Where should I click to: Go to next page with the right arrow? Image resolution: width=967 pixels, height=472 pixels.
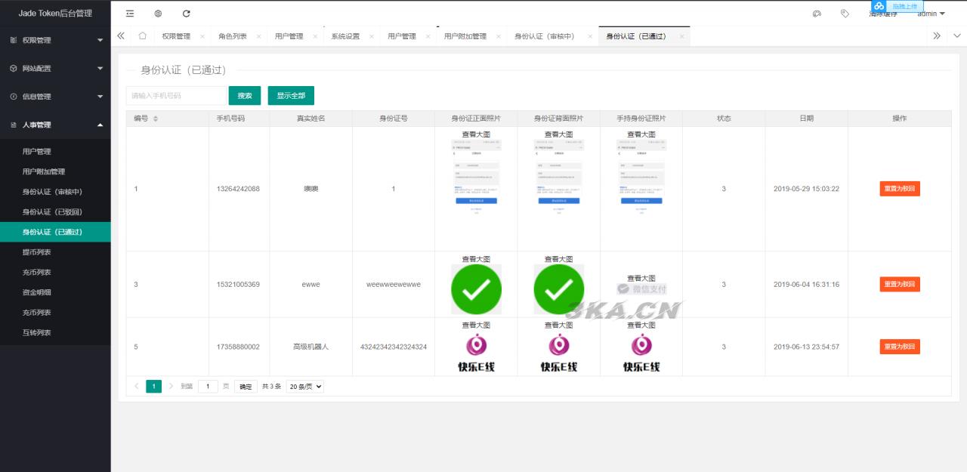click(x=171, y=386)
